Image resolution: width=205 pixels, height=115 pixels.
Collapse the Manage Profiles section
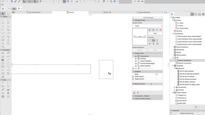[x=133, y=20]
